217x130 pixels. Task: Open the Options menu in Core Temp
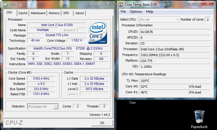[x=136, y=12]
